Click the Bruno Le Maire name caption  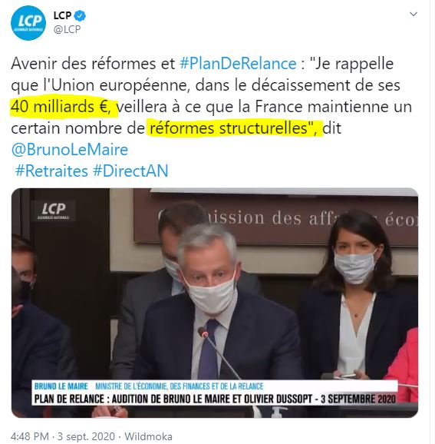click(61, 386)
